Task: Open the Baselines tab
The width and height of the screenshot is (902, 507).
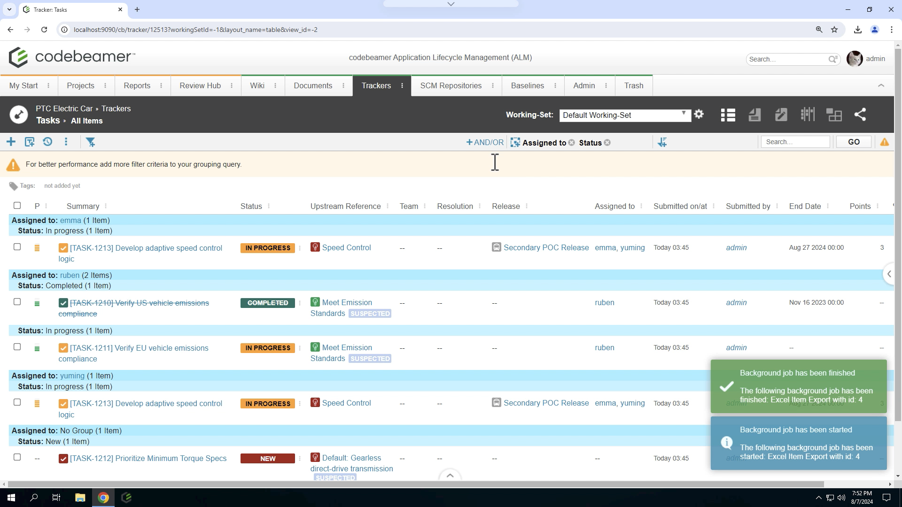Action: [528, 85]
